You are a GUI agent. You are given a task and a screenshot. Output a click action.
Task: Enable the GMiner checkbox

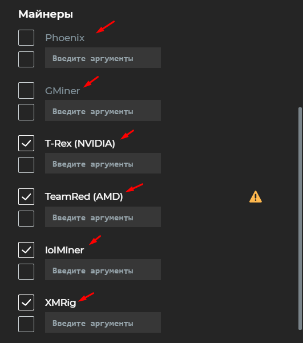(26, 91)
